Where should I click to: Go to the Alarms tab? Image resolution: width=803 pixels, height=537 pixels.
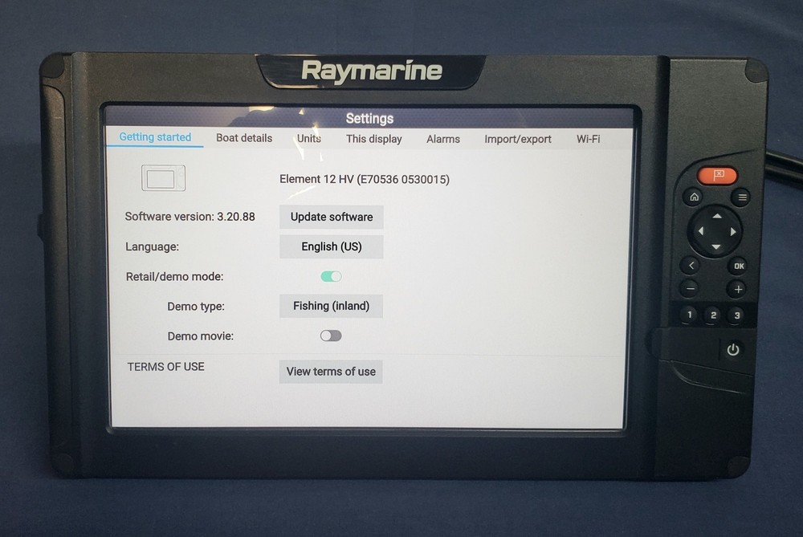(x=443, y=139)
